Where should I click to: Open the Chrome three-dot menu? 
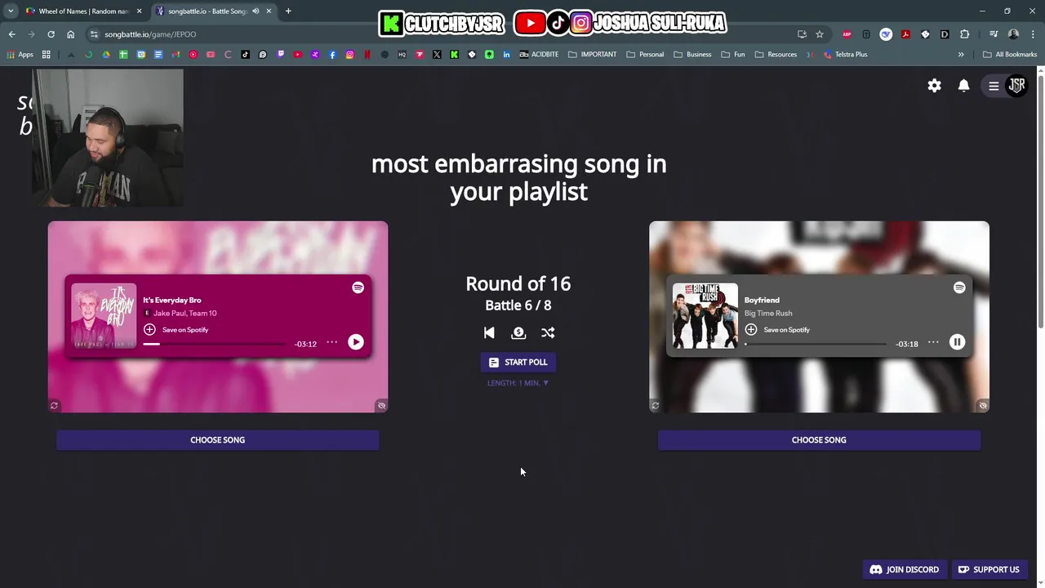(1032, 34)
